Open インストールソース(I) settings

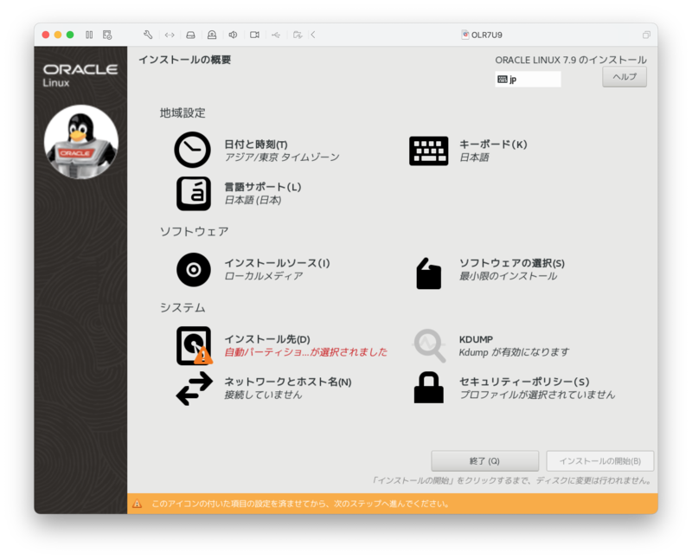tap(277, 263)
